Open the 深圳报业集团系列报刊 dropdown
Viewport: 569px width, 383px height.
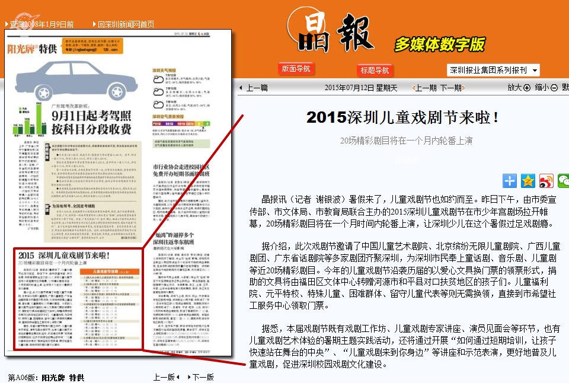pyautogui.click(x=493, y=70)
